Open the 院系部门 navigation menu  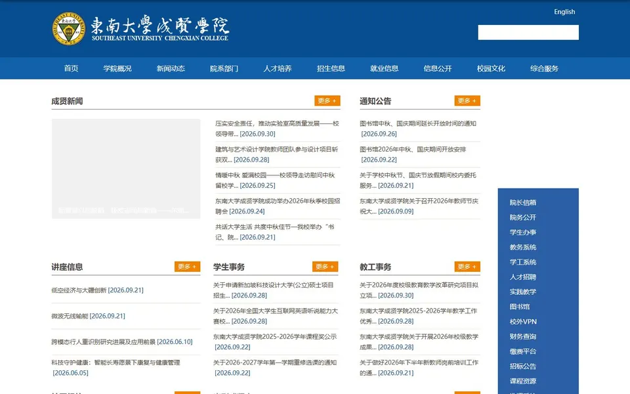[224, 68]
